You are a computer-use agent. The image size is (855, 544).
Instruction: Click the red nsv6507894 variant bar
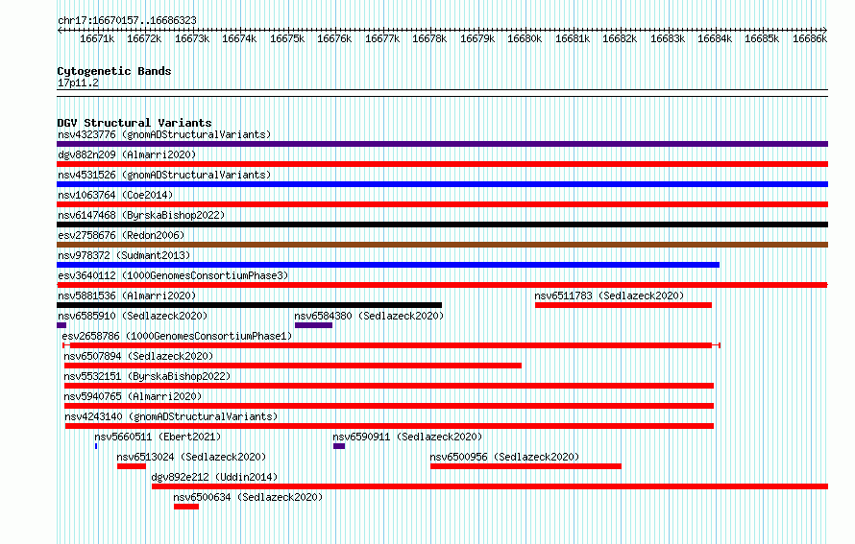(x=293, y=366)
